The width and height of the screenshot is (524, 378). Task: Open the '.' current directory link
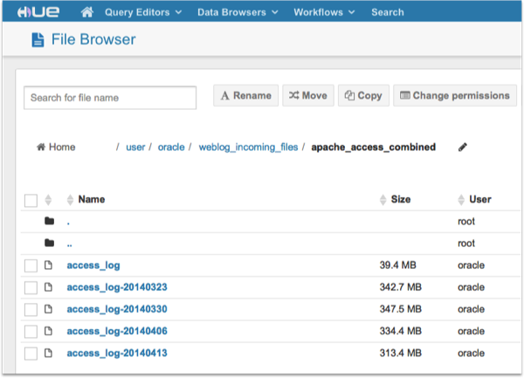pyautogui.click(x=68, y=223)
